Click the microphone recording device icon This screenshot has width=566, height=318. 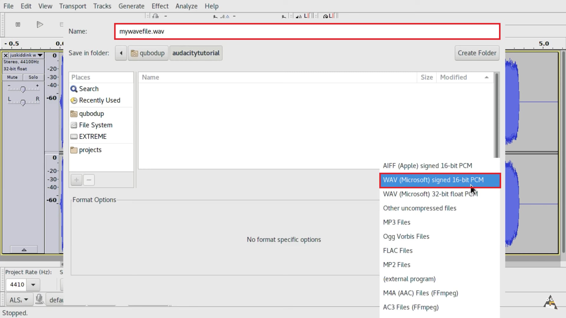39,299
